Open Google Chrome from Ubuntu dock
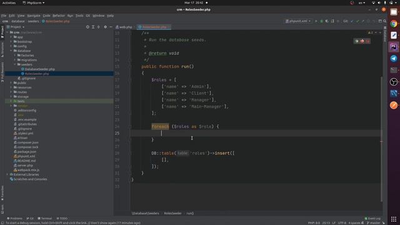The image size is (400, 225). 394,24
